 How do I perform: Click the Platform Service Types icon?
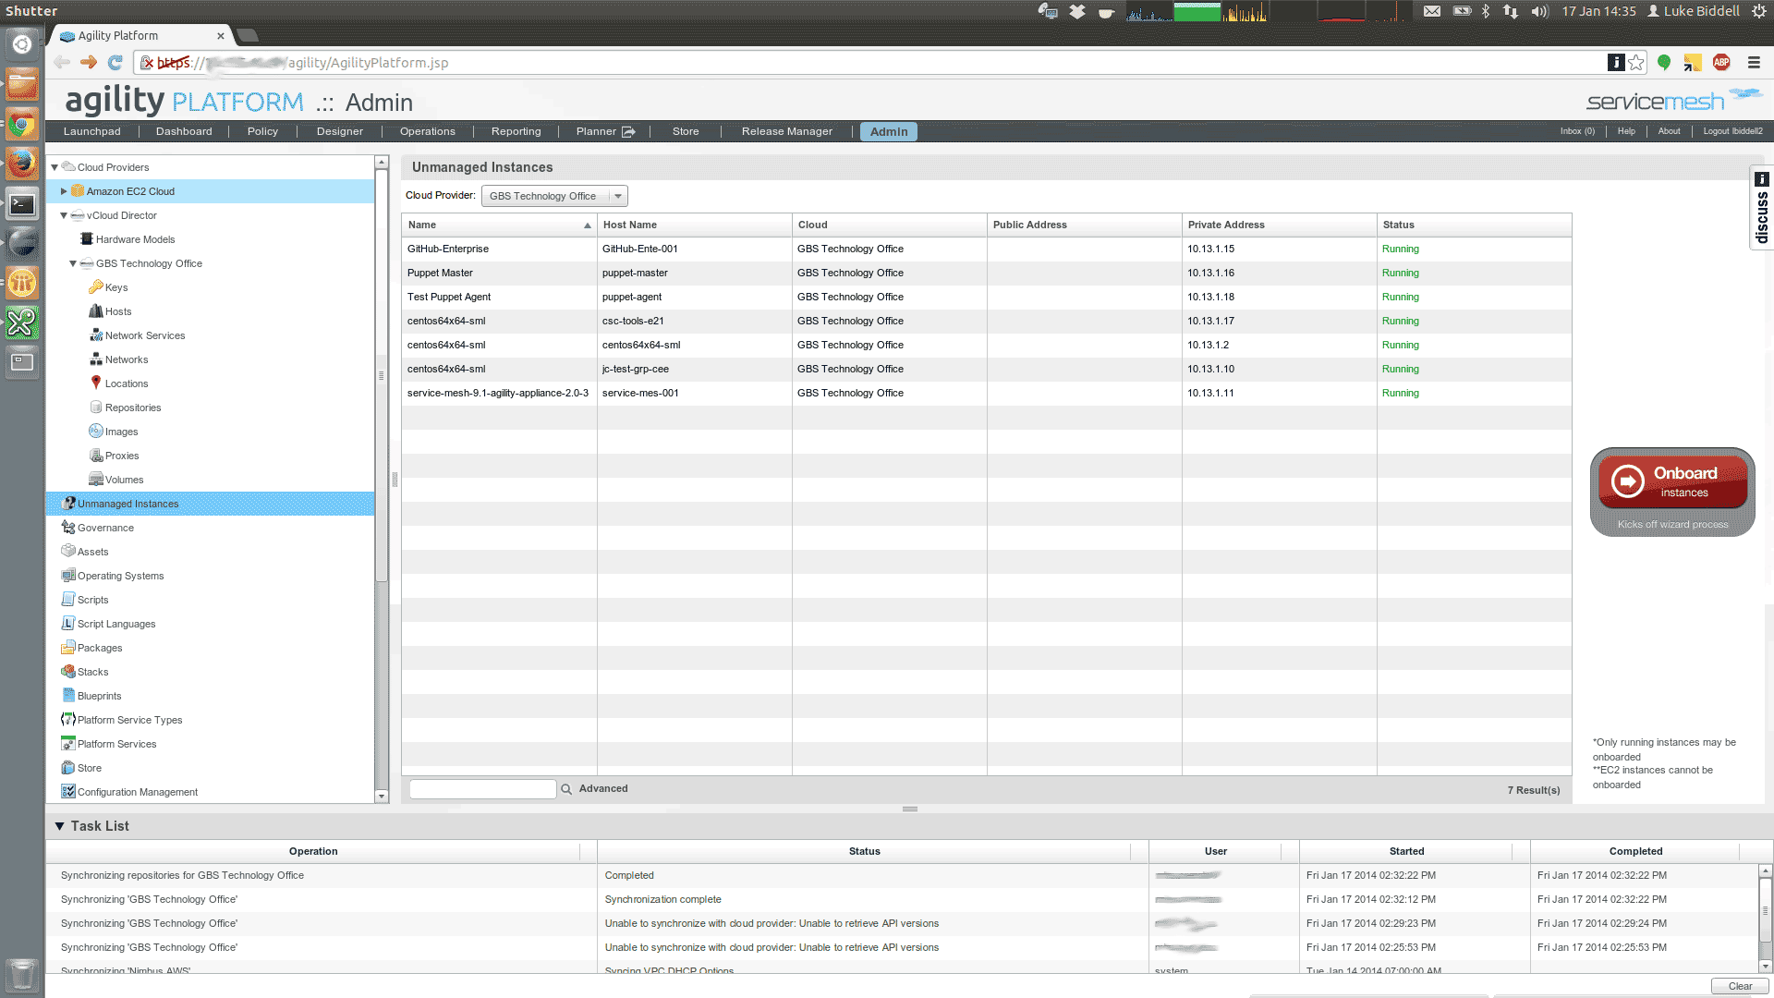67,720
